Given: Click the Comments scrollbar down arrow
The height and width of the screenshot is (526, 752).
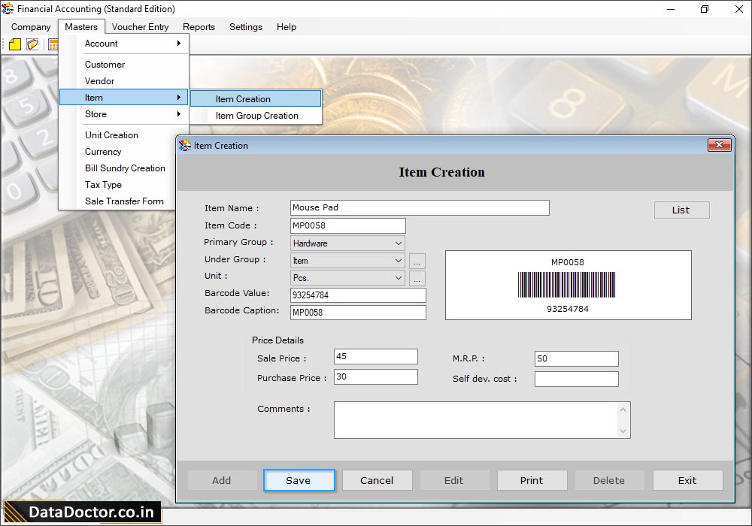Looking at the screenshot, I should (623, 431).
